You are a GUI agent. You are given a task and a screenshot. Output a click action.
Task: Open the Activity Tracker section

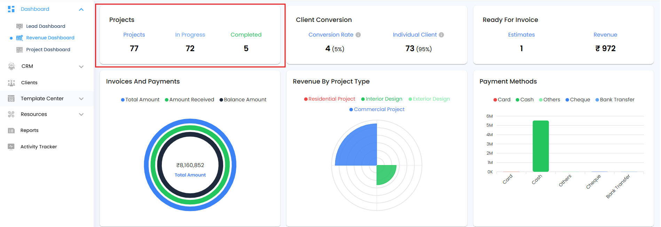(39, 147)
